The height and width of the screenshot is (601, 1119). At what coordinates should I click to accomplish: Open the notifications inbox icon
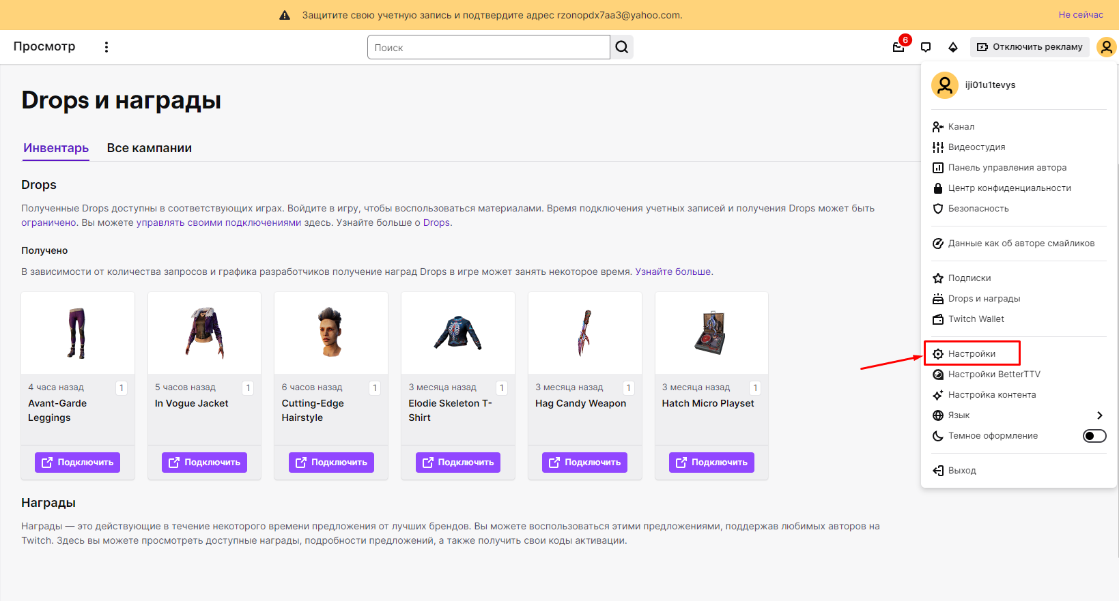click(898, 47)
